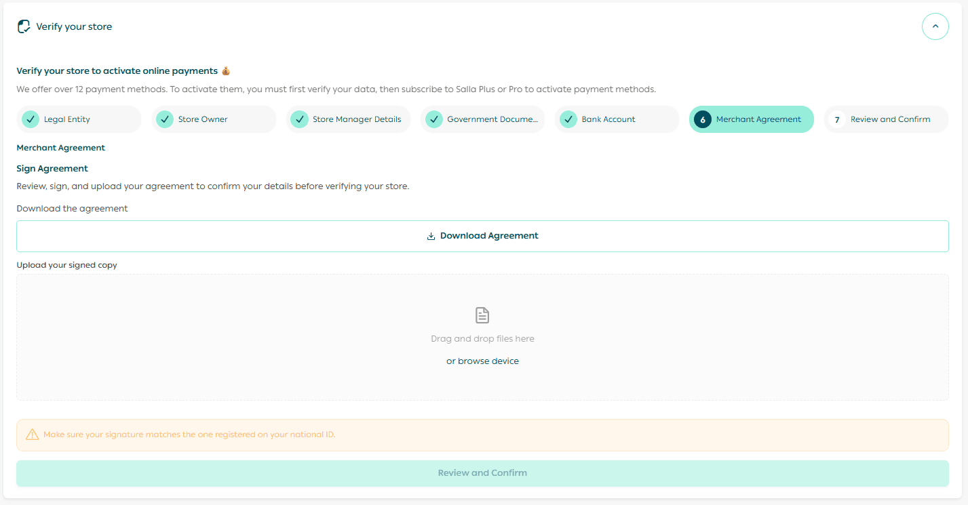Switch to Store Manager Details step
Image resolution: width=968 pixels, height=505 pixels.
click(357, 119)
